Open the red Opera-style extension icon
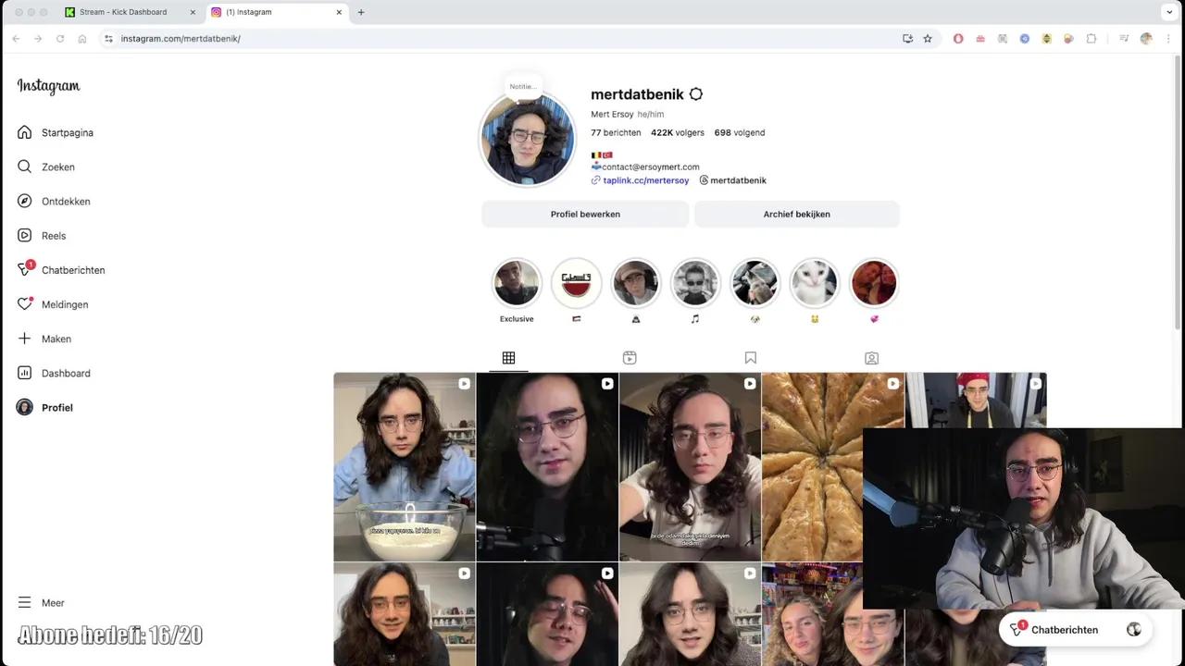The image size is (1185, 666). point(958,39)
